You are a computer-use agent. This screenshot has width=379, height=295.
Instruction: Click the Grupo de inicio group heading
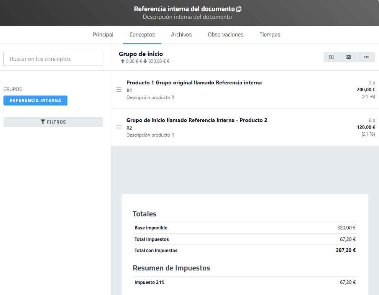[x=141, y=54]
